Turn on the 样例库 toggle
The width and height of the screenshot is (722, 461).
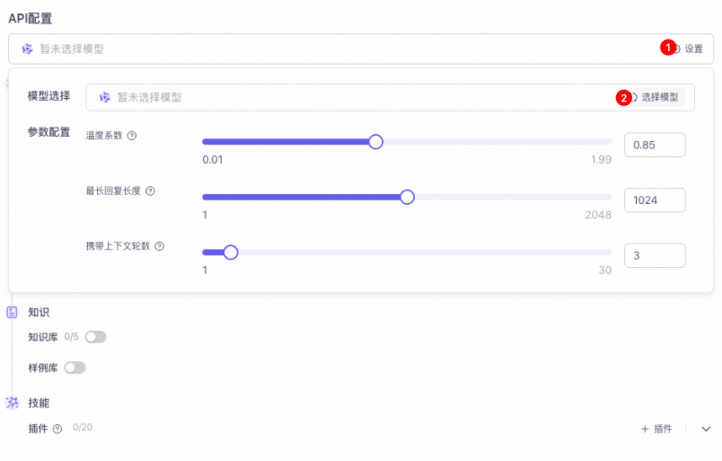click(x=75, y=368)
